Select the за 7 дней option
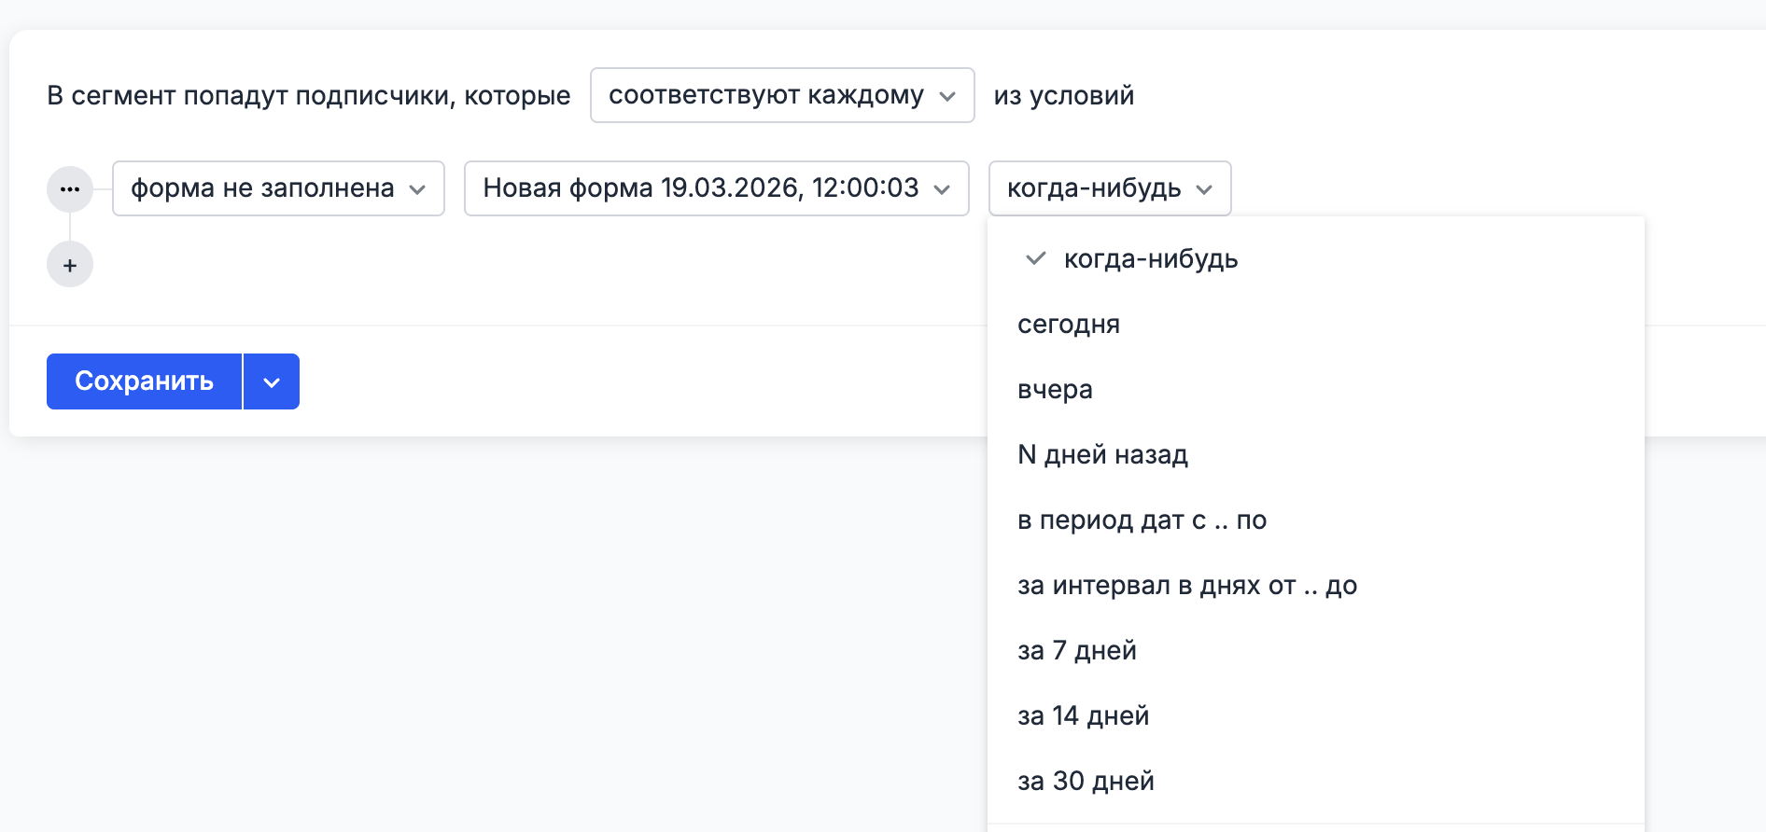 1076,650
